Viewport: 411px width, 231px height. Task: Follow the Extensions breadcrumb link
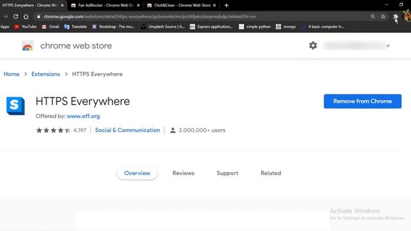(x=46, y=74)
